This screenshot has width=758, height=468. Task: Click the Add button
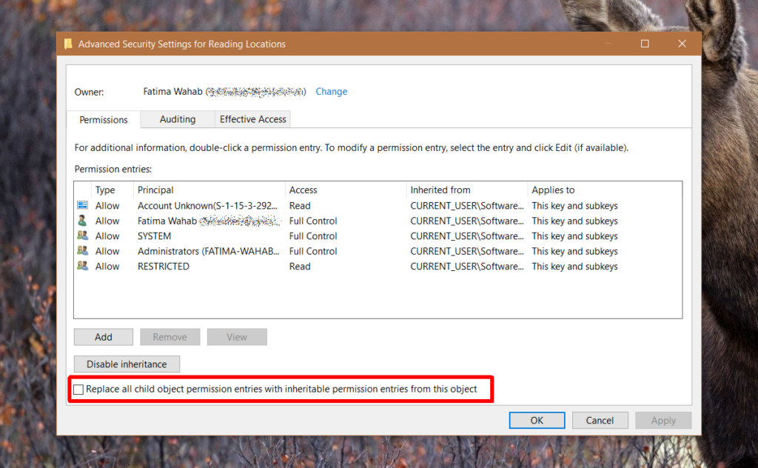103,336
